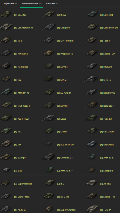Click the Skoda T 27 name
This screenshot has height=213, width=120.
[108, 54]
